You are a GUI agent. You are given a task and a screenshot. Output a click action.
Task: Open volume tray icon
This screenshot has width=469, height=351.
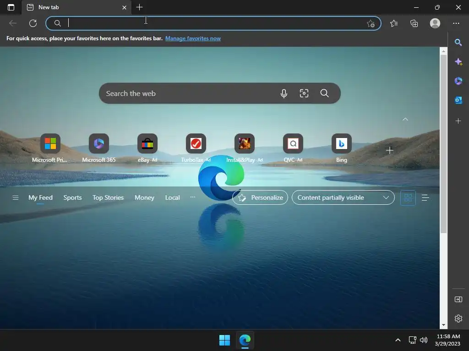click(424, 340)
